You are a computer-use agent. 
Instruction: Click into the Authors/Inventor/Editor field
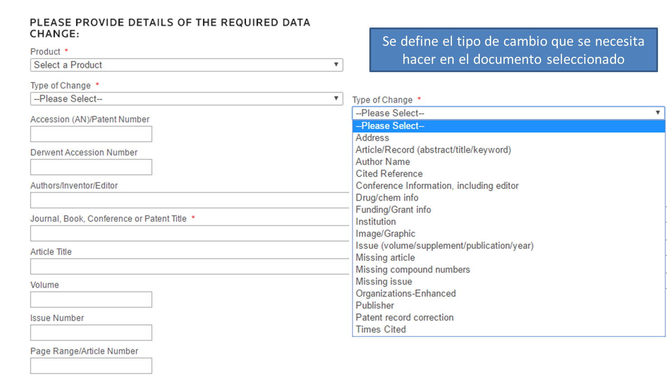(x=189, y=200)
